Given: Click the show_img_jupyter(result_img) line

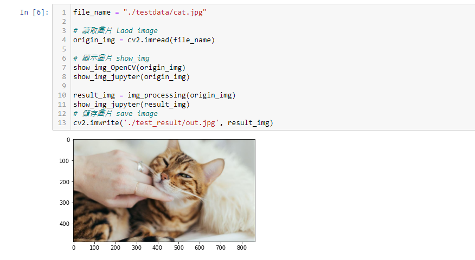Looking at the screenshot, I should [x=131, y=105].
